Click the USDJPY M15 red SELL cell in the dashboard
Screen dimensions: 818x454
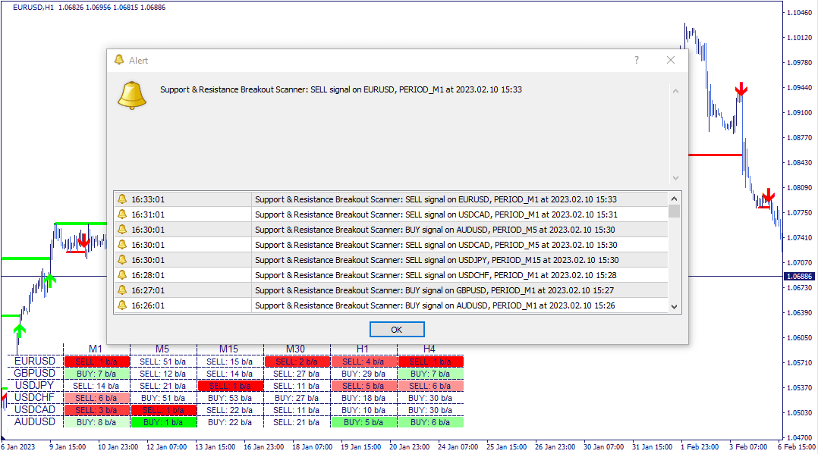(230, 387)
